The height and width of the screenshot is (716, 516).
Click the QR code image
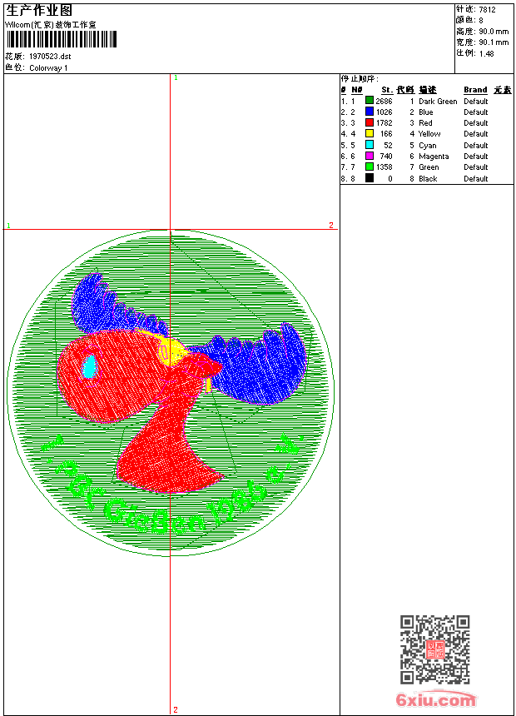(434, 649)
